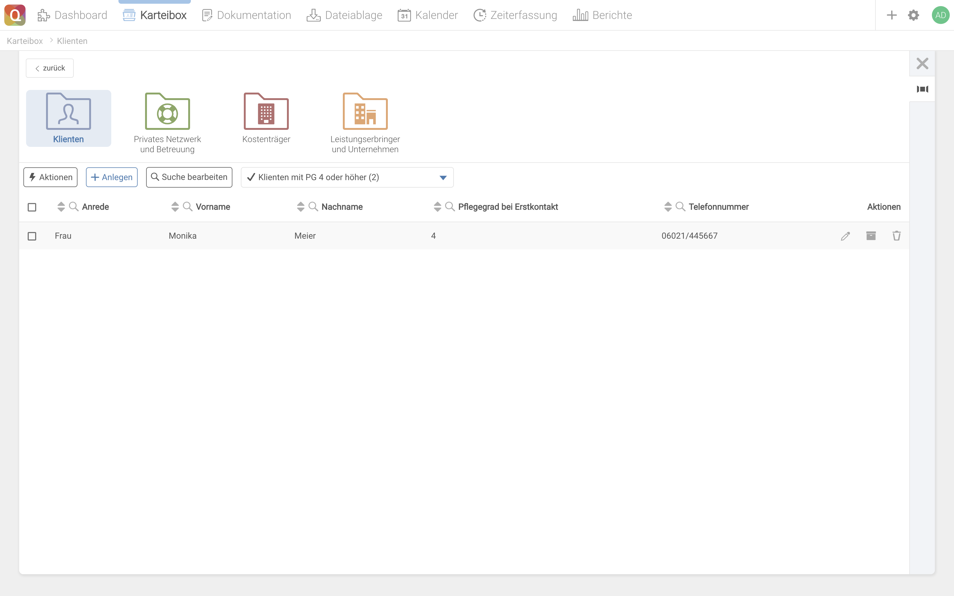Click the search icon beside the Nachname column
Screen dimensions: 954x596
(313, 206)
